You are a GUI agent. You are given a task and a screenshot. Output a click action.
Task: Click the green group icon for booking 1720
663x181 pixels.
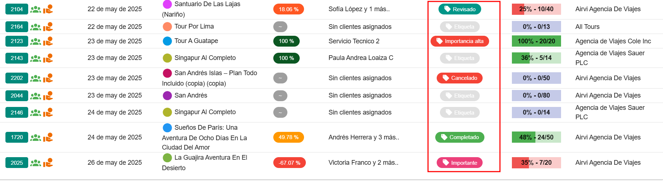coord(35,138)
